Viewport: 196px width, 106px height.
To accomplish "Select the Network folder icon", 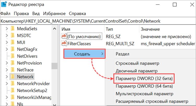I will [13, 77].
